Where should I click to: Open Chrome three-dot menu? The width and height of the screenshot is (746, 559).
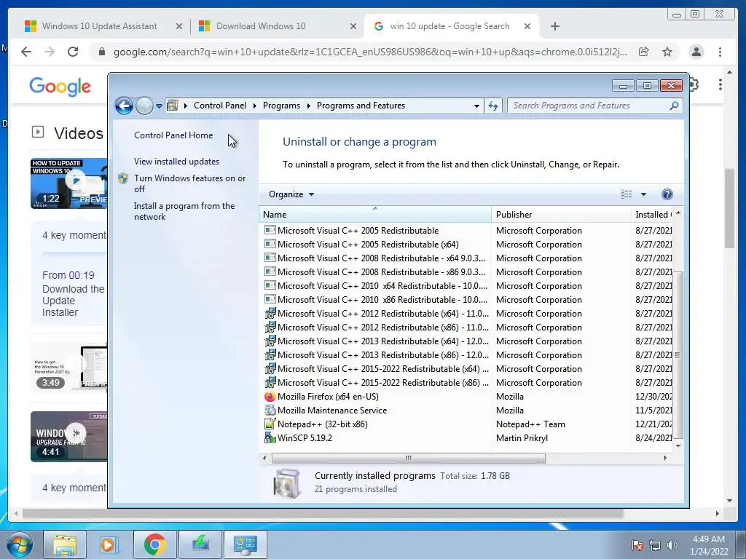point(720,52)
